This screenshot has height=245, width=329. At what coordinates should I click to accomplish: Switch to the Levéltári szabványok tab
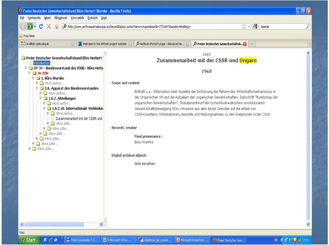click(47, 44)
